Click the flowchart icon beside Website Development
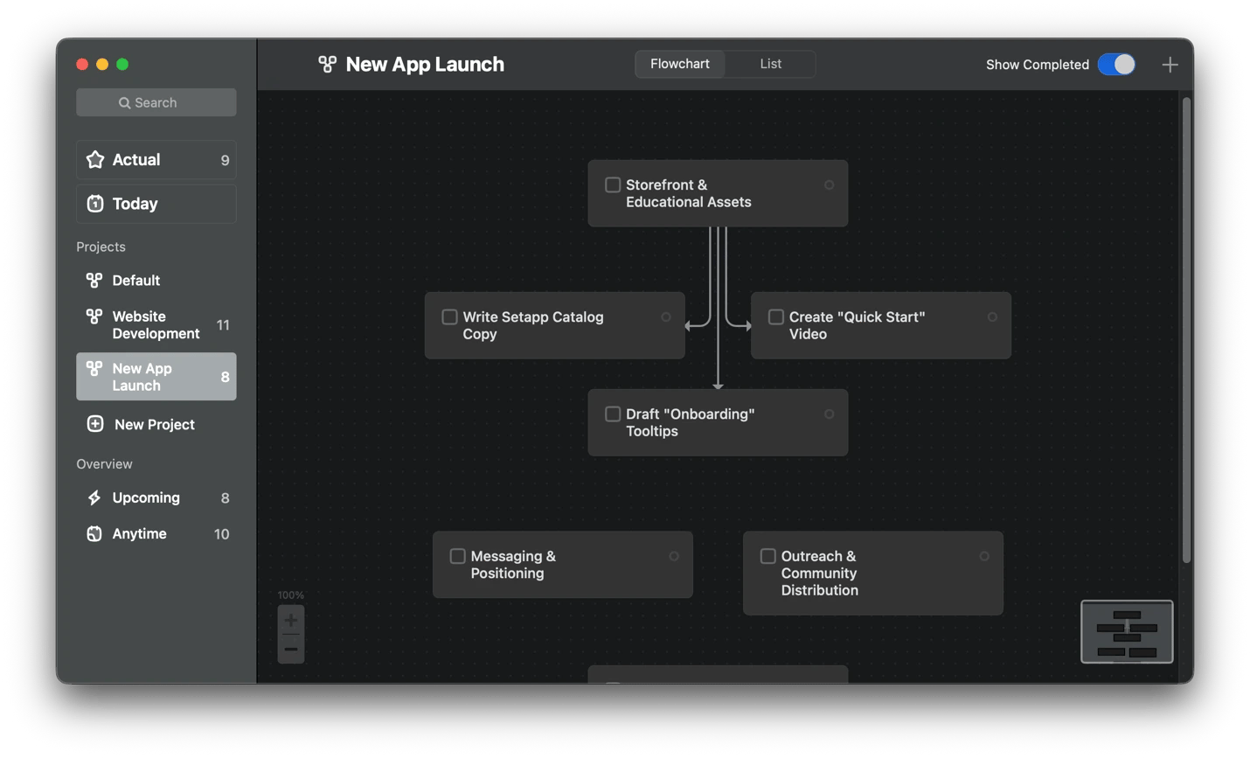The height and width of the screenshot is (758, 1250). pos(94,316)
